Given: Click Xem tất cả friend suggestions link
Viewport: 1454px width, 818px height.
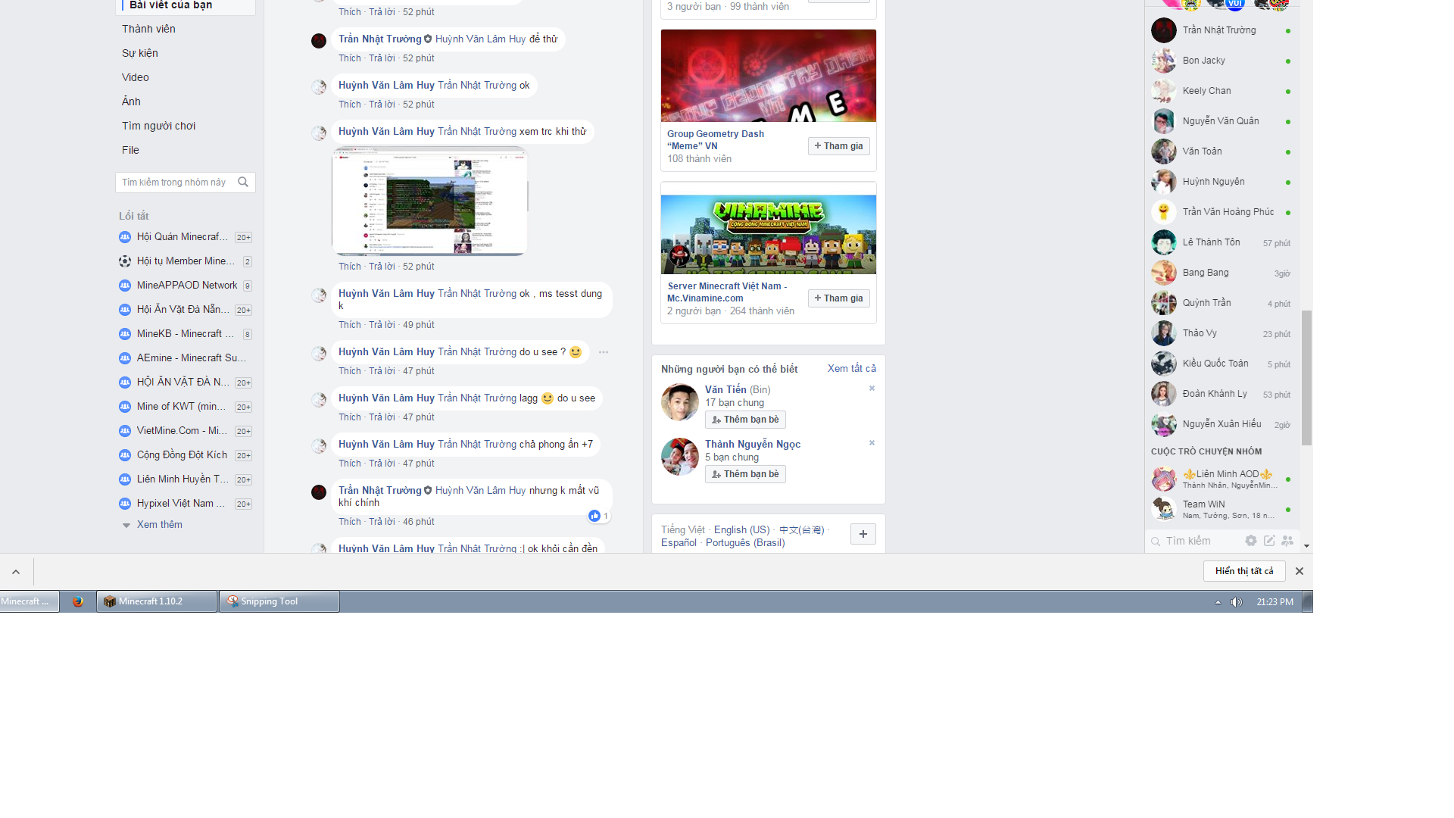Looking at the screenshot, I should 851,369.
